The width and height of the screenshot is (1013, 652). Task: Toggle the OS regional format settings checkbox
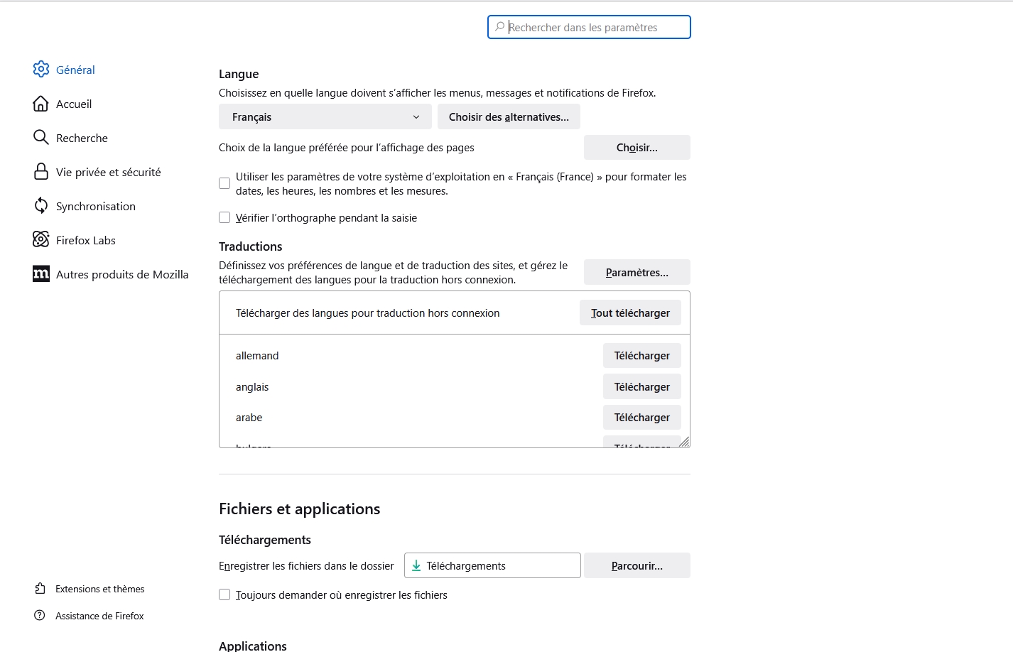pos(224,183)
